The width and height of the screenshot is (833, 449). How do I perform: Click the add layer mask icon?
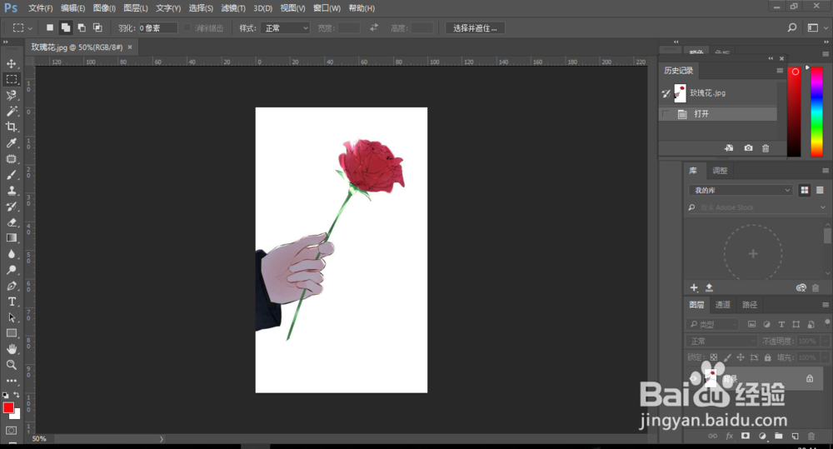pyautogui.click(x=746, y=437)
